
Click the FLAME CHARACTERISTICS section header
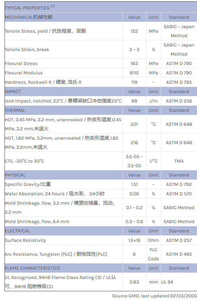(32, 268)
